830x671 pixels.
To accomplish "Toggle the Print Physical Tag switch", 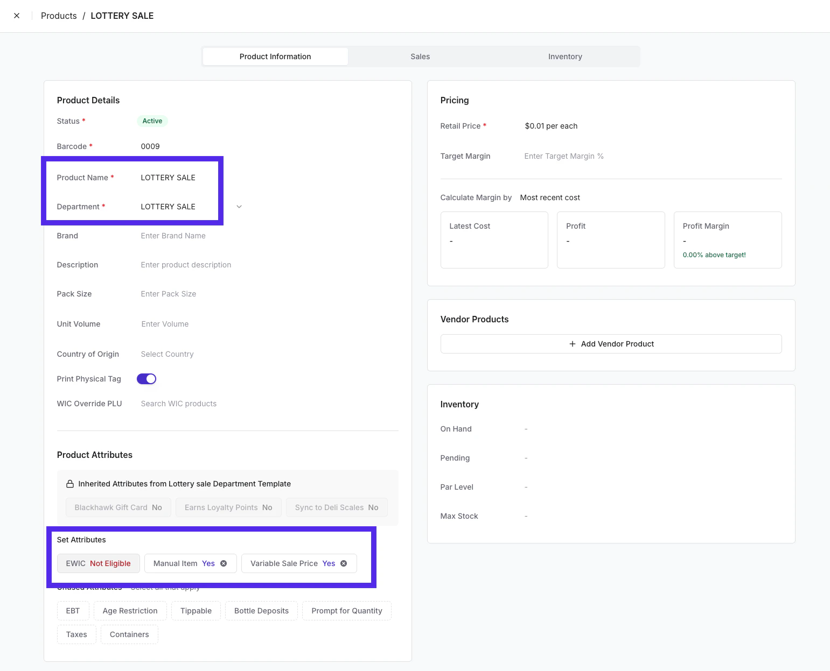I will point(147,379).
